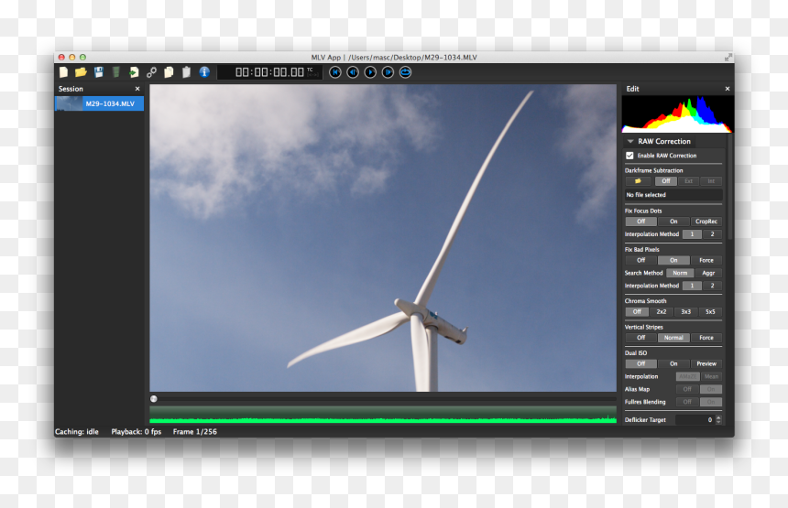The height and width of the screenshot is (508, 788).
Task: Close the Session panel
Action: tap(137, 89)
